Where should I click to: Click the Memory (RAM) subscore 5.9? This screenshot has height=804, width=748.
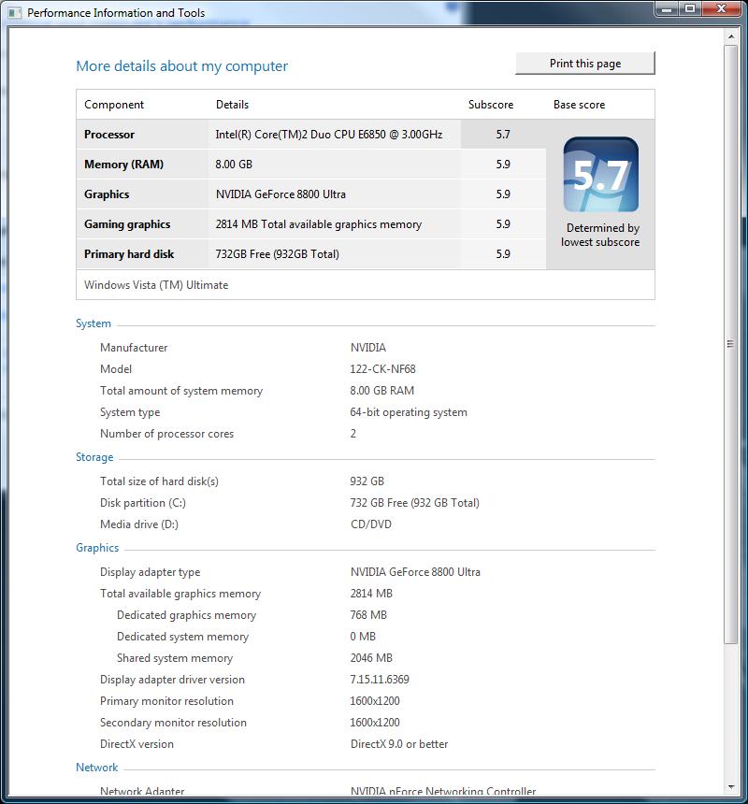point(503,165)
